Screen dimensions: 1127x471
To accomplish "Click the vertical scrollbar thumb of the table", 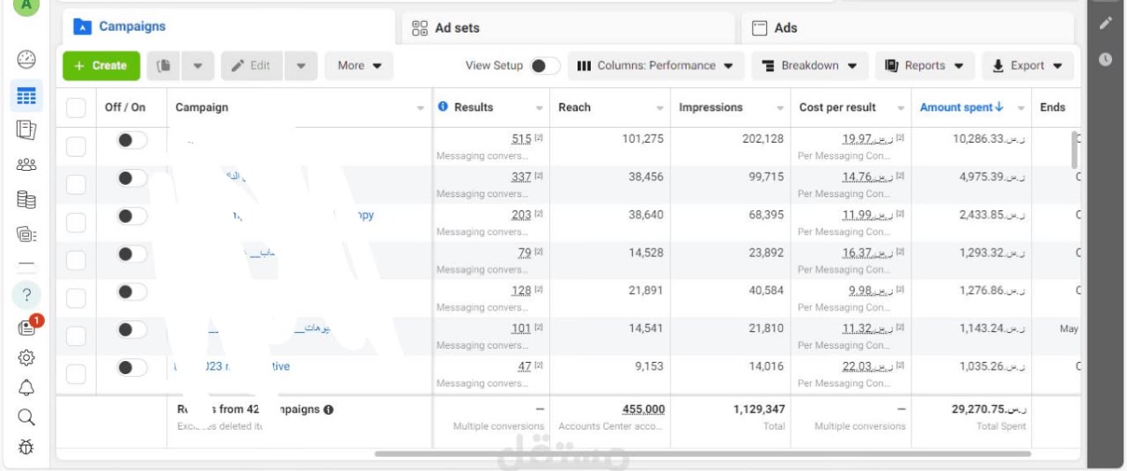I will (x=1074, y=150).
